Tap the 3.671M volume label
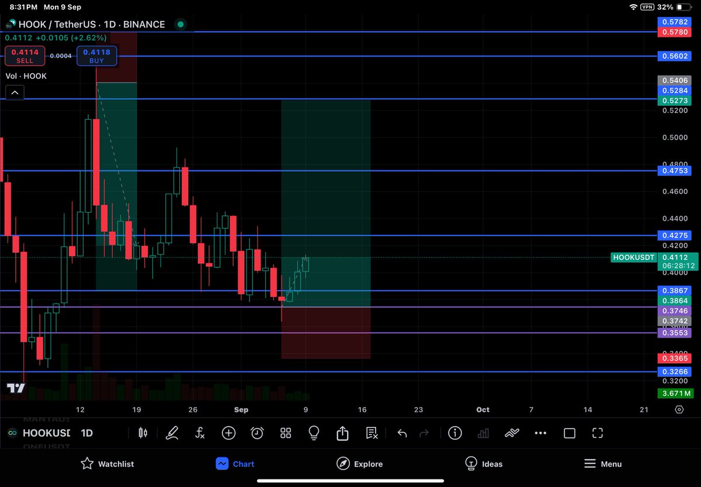Viewport: 701px width, 487px height. (x=675, y=394)
